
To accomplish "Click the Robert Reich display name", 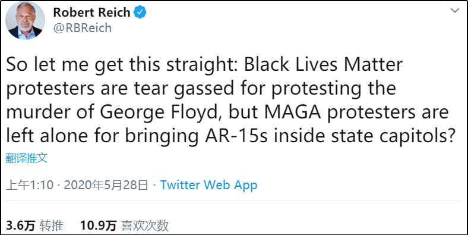I will (x=92, y=12).
